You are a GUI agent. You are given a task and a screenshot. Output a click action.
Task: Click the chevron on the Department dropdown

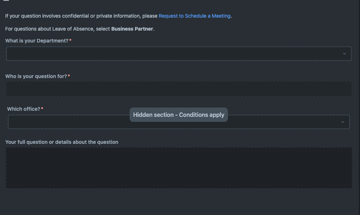point(345,53)
